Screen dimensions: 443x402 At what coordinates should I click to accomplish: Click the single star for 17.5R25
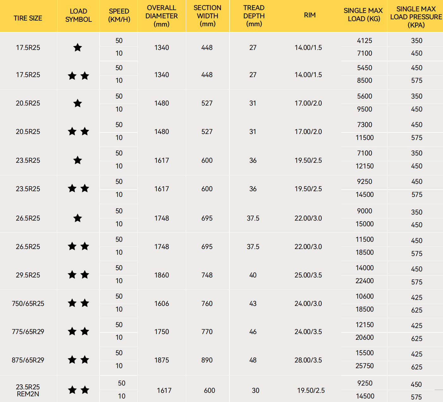tap(78, 48)
